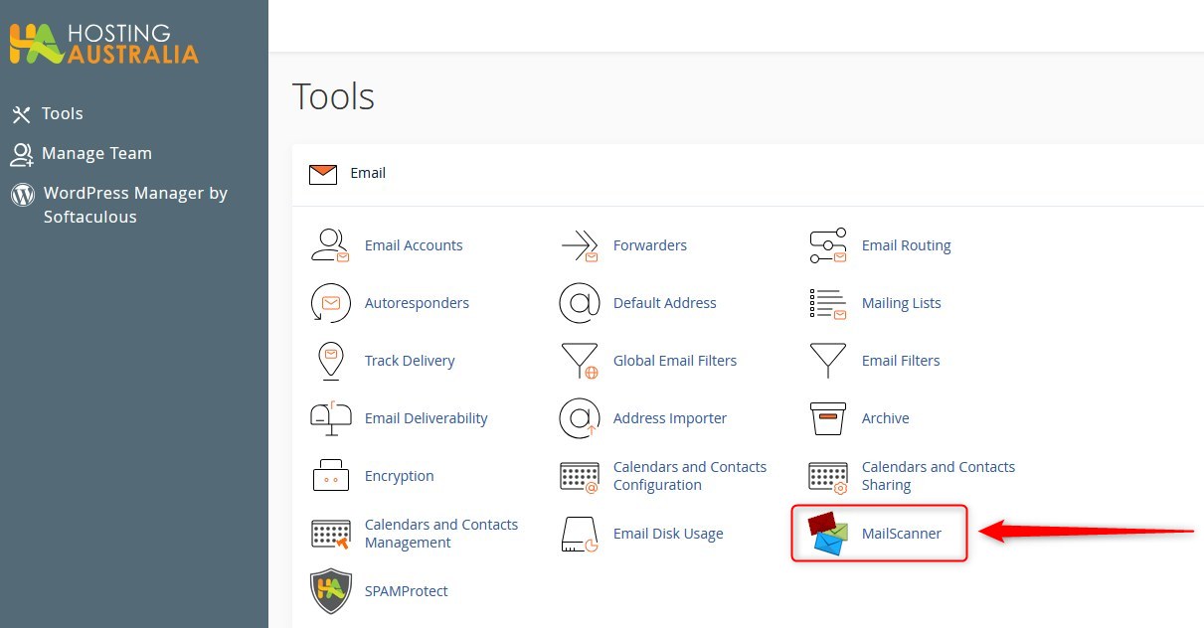Select the Email Routing icon
Screen dimensions: 1204x628
click(x=827, y=245)
